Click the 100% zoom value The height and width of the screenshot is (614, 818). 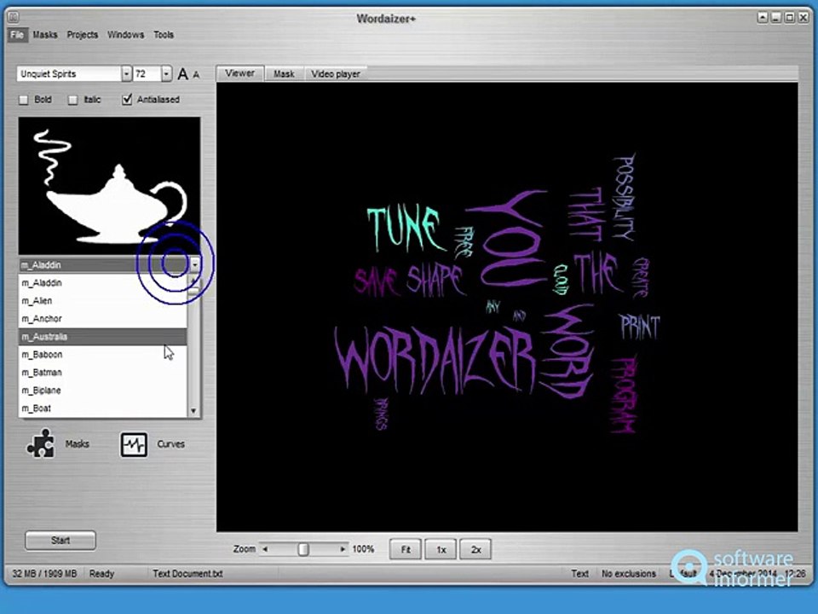coord(363,549)
